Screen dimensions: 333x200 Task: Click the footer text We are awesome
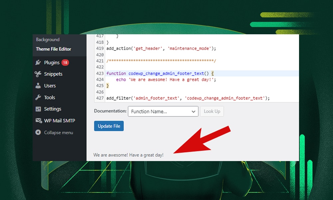[x=129, y=155]
